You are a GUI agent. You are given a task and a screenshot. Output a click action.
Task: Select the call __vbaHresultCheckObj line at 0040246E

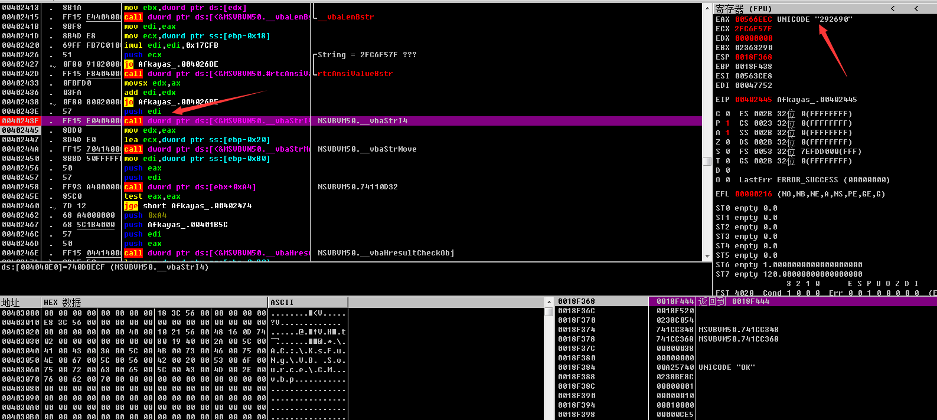click(217, 253)
